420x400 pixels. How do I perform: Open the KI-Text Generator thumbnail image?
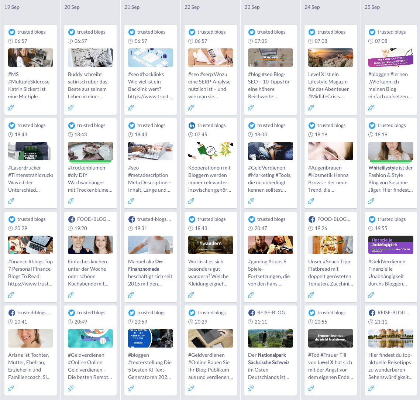[x=151, y=338]
